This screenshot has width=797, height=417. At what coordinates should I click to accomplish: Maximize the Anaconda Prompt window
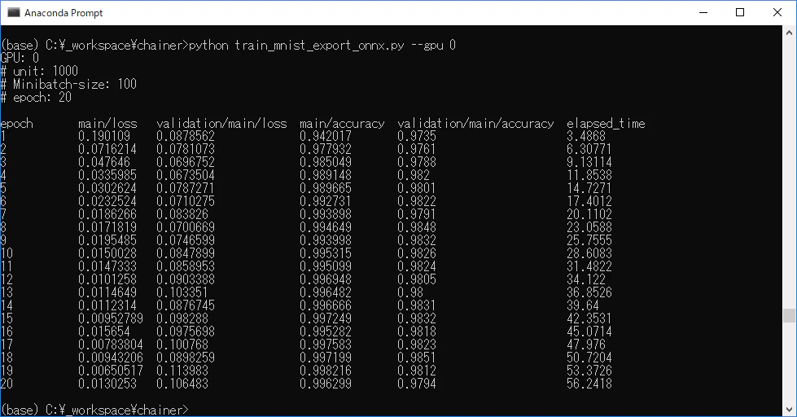(x=740, y=12)
